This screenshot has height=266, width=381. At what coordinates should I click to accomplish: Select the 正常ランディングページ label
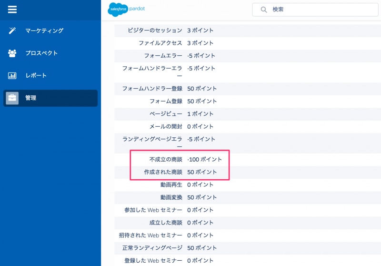pos(152,248)
